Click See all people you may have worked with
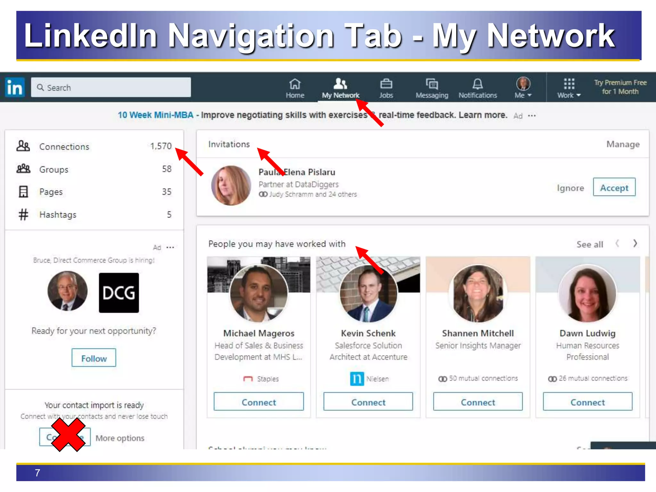Image resolution: width=656 pixels, height=492 pixels. coord(590,244)
